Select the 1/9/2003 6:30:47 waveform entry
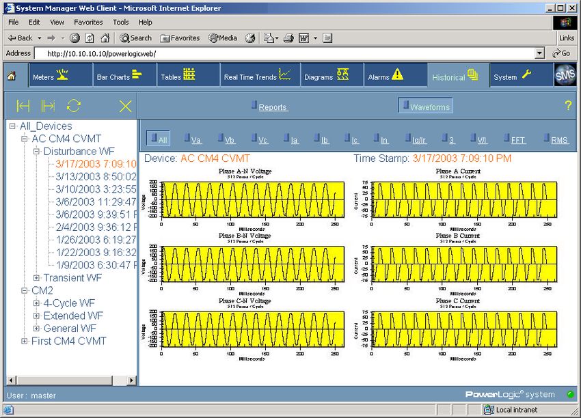Image resolution: width=581 pixels, height=418 pixels. (96, 265)
